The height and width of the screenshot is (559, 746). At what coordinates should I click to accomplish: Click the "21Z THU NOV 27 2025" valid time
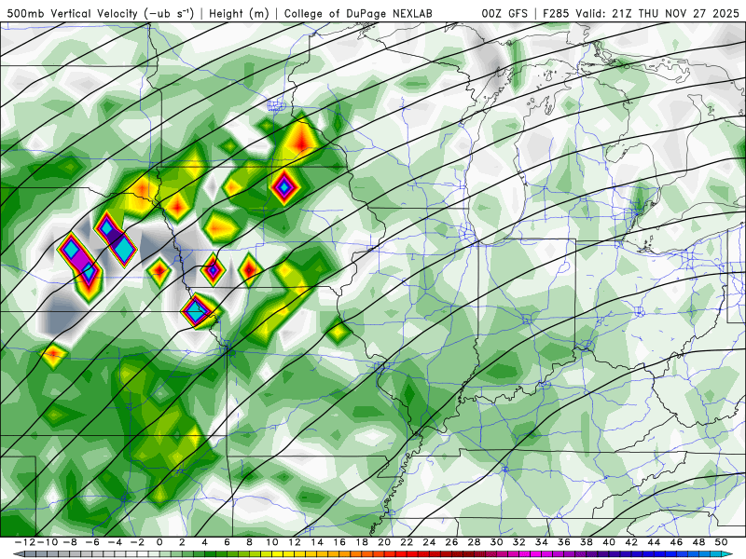click(x=675, y=13)
